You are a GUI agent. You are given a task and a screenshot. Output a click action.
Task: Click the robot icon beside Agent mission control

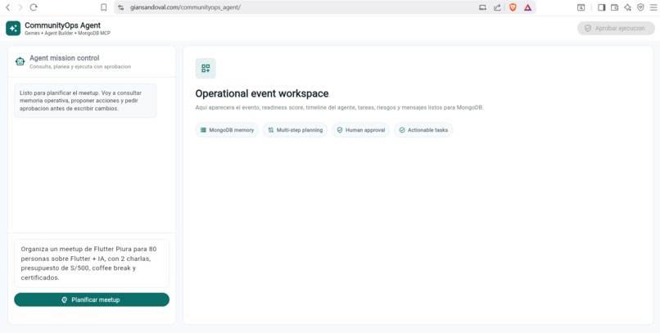[x=20, y=61]
